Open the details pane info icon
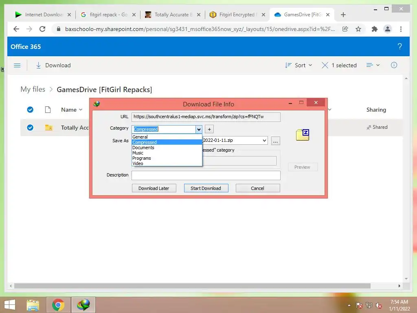This screenshot has width=417, height=313. pos(394,65)
